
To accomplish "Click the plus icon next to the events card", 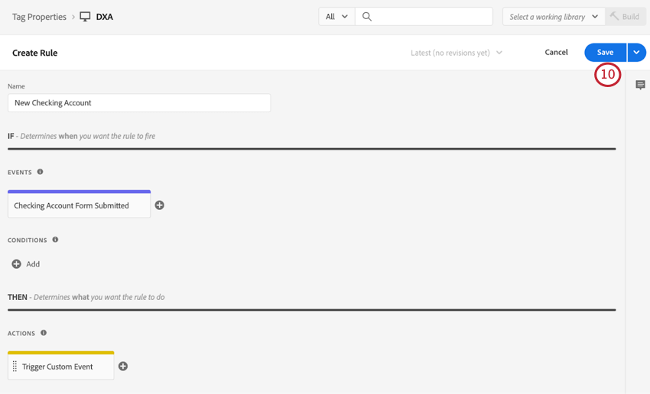I will [x=159, y=205].
